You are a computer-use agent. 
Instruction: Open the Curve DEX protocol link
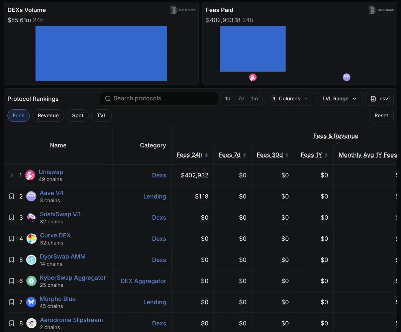(x=55, y=235)
